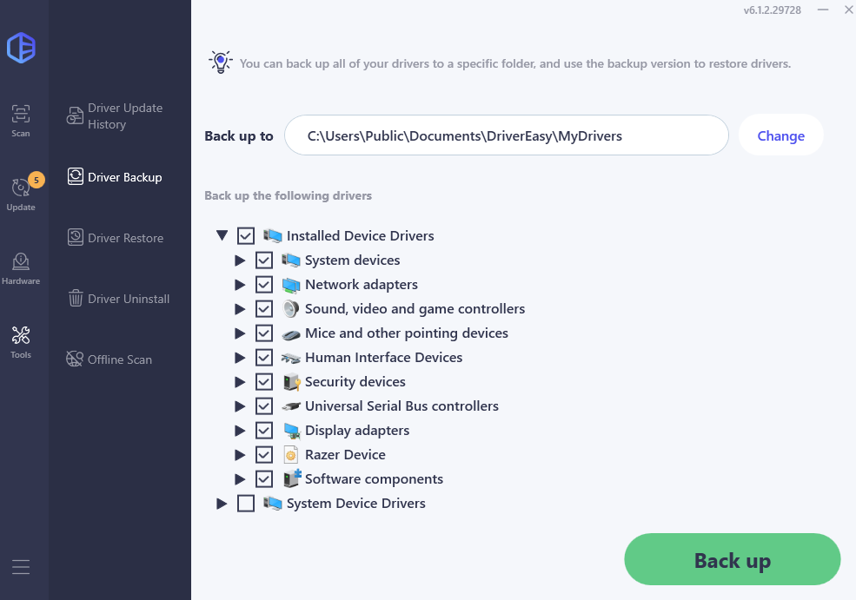Open Driver Uninstall menu item
The height and width of the screenshot is (600, 856).
point(118,299)
